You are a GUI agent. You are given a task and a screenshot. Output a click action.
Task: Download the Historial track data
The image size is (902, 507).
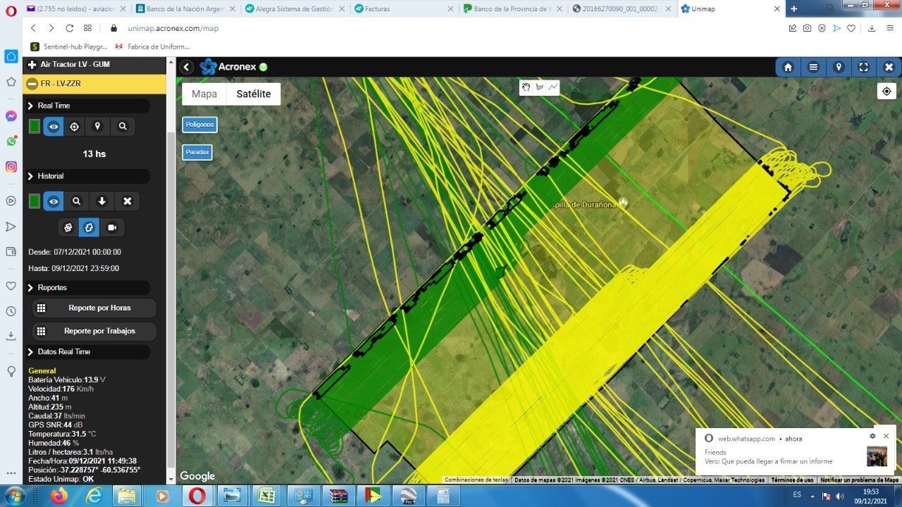[102, 201]
